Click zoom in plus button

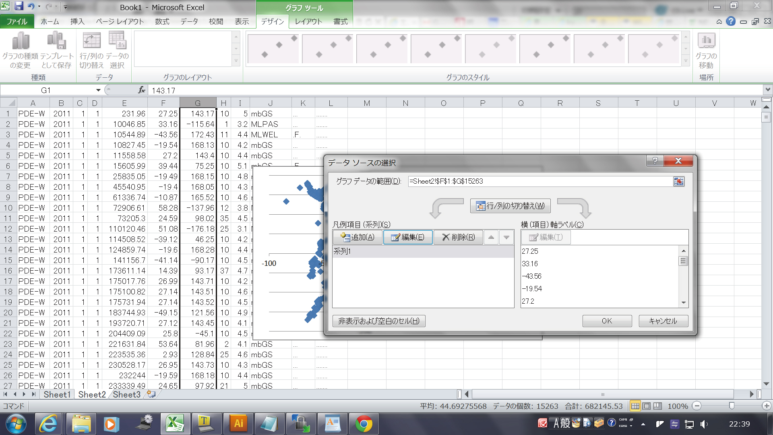point(767,406)
